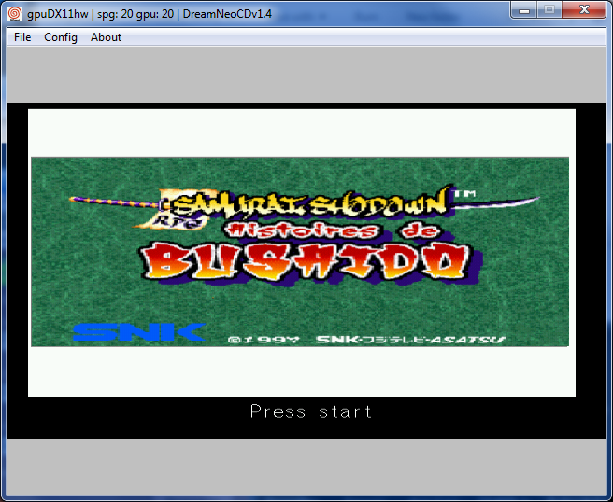
Task: Click the ©1997 copyright text
Action: pyautogui.click(x=264, y=340)
